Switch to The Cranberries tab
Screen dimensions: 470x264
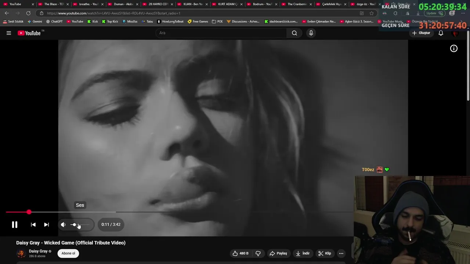coord(297,4)
